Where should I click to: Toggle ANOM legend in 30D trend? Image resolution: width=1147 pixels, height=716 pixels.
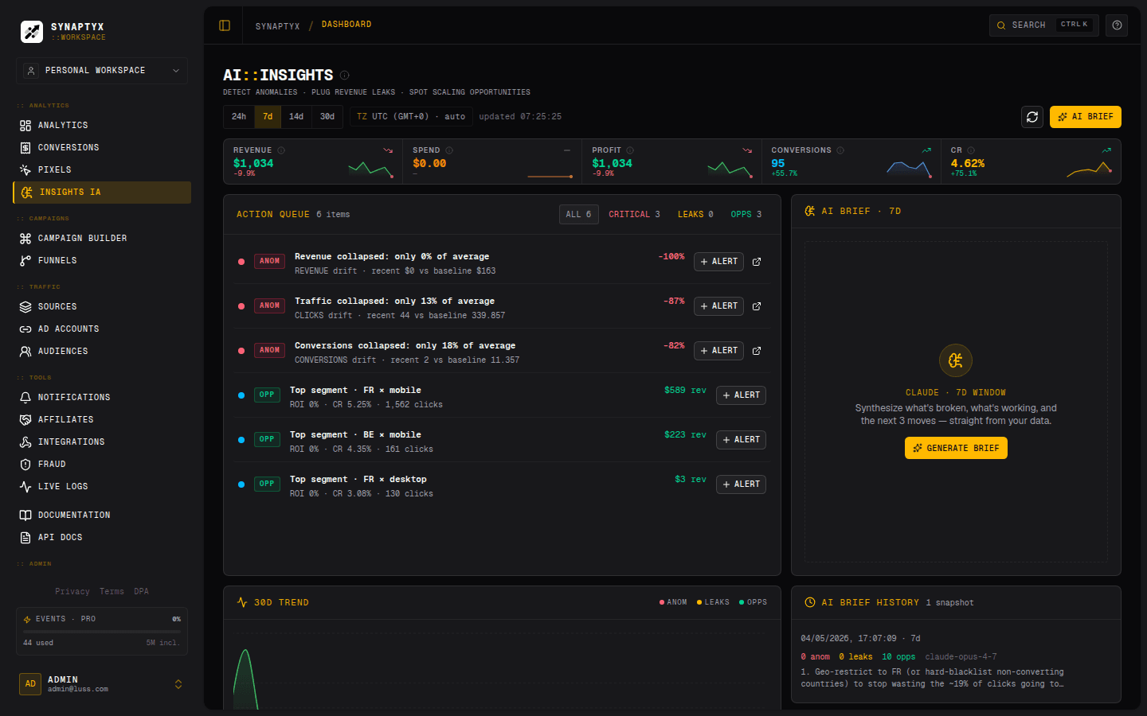(673, 602)
